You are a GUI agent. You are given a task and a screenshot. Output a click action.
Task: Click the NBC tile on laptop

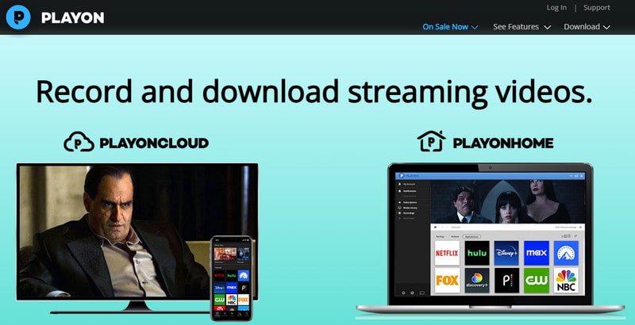(566, 280)
